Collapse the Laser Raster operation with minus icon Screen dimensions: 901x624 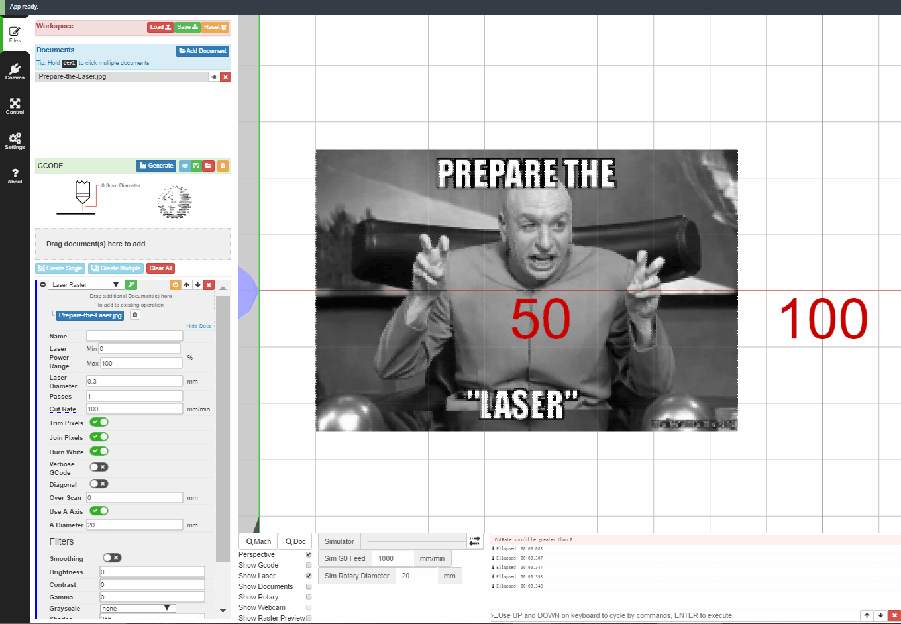pos(43,285)
